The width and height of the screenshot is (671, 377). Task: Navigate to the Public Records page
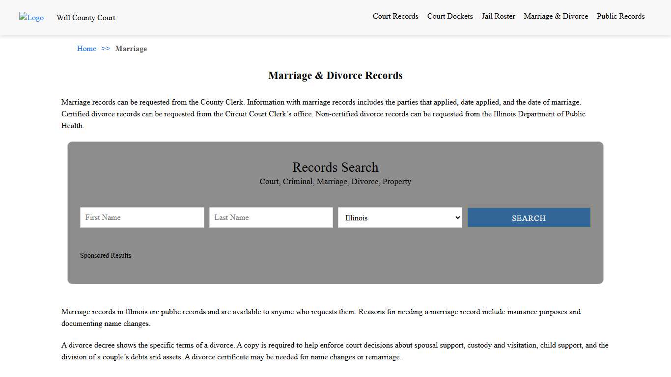620,16
